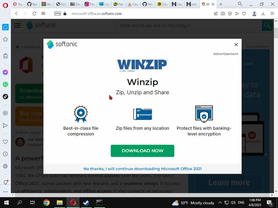
Task: Open the notification center icon
Action: click(x=270, y=203)
